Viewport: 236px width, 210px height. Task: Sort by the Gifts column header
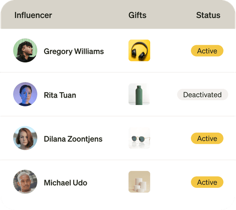pos(137,15)
